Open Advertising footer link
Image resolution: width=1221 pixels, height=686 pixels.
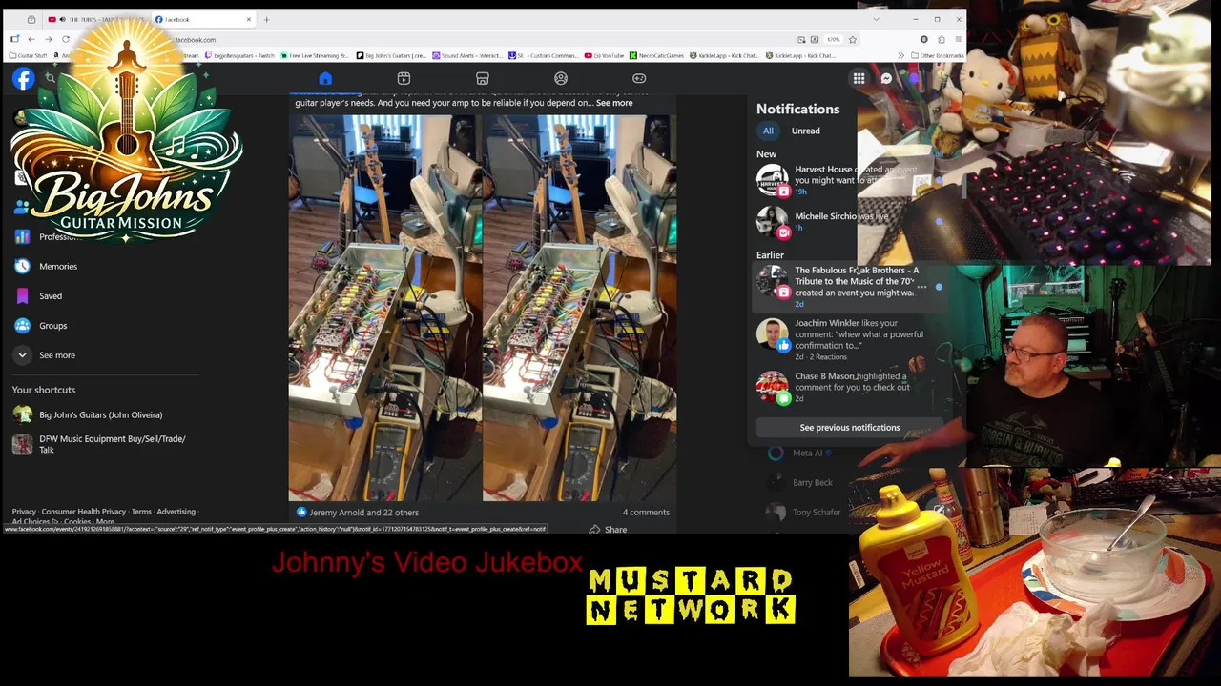[176, 512]
